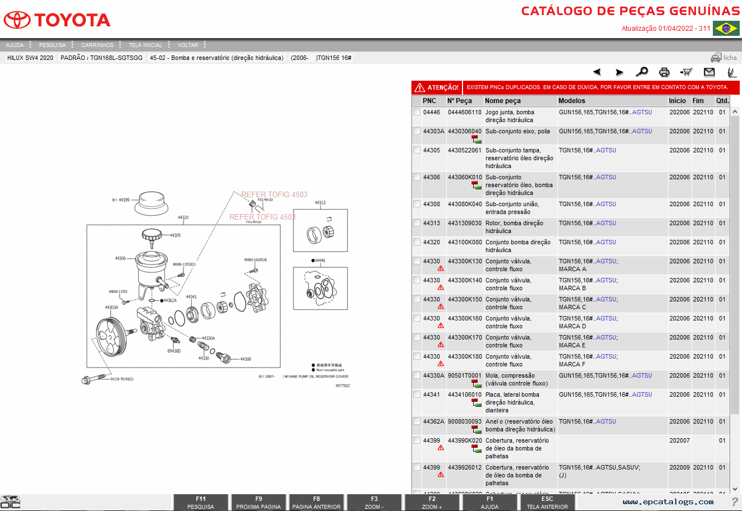Screen dimensions: 742x511
Task: Go to next figure with right arrow
Action: [619, 72]
